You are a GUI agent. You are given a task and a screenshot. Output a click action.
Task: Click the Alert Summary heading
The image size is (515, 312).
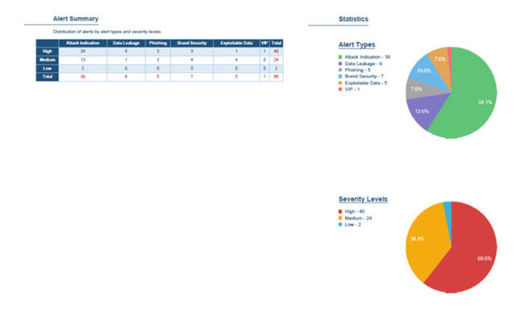[x=75, y=19]
